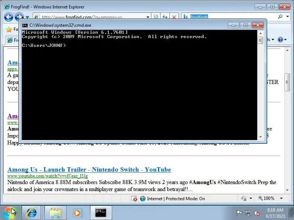This screenshot has height=220, width=294.
Task: Click the Refresh icon in Internet Explorer
Action: (x=165, y=16)
